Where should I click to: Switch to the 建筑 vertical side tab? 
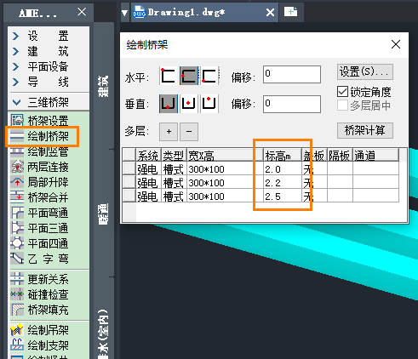[103, 86]
